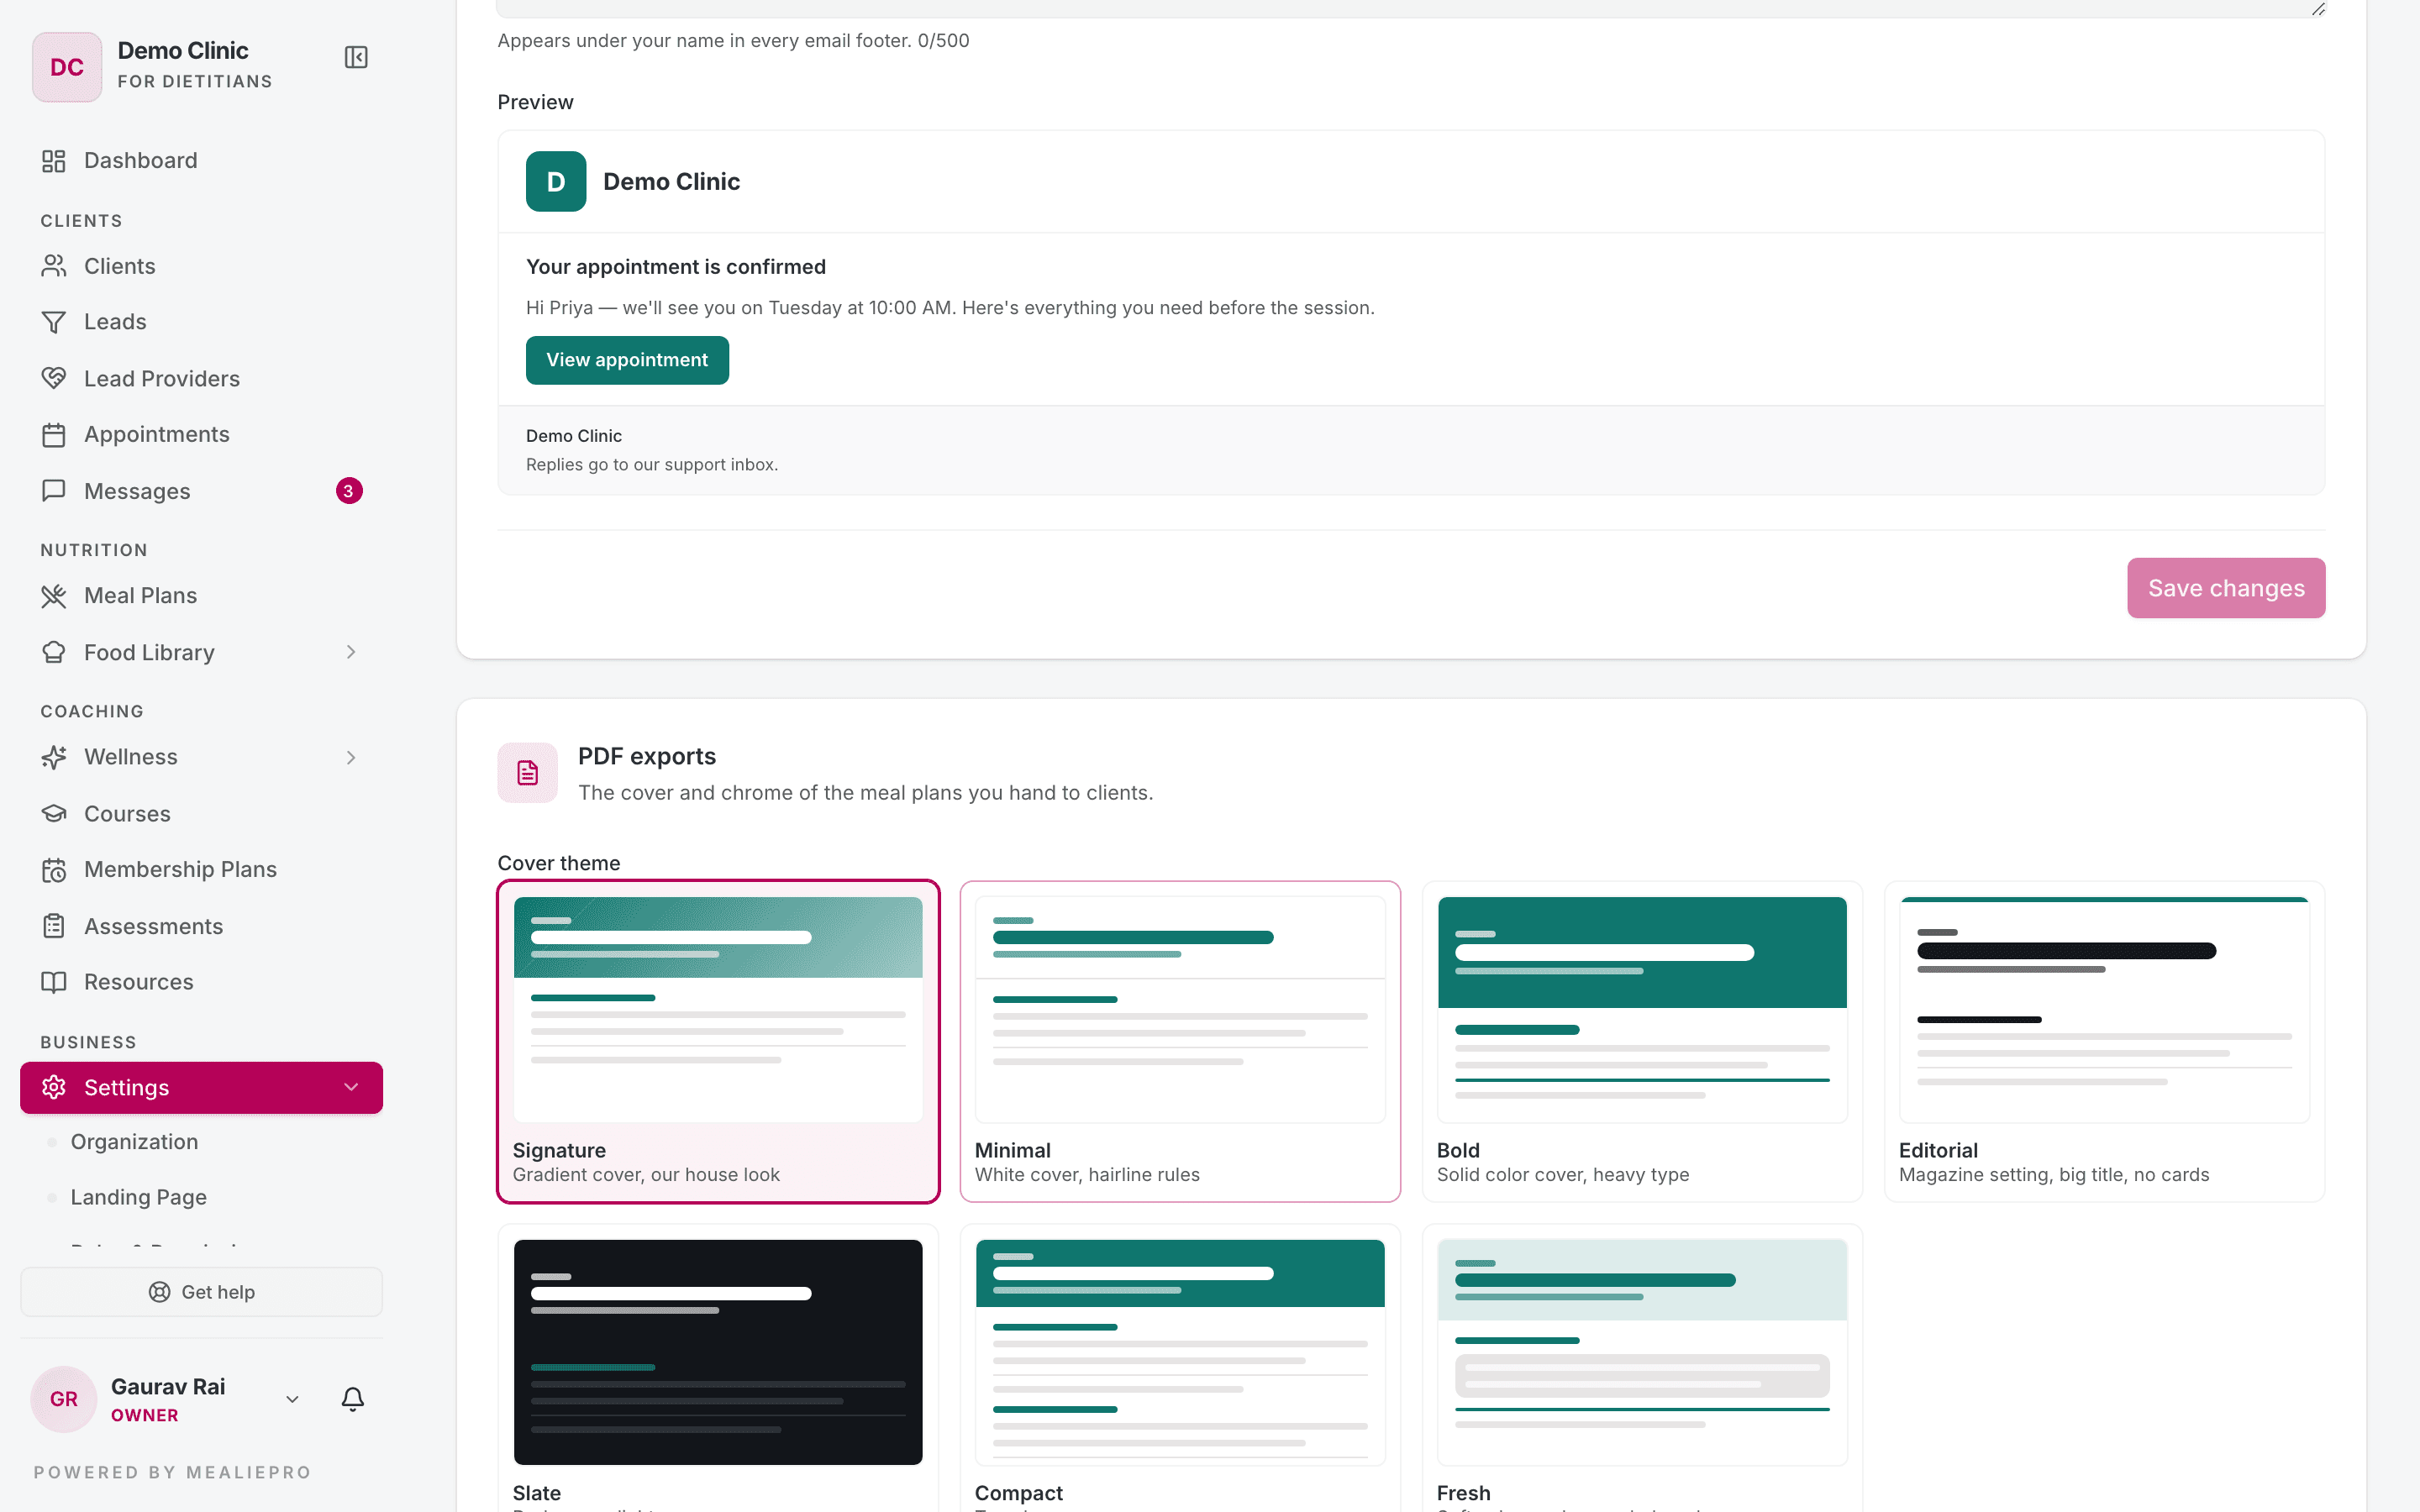Click the Messages chat bubble icon
The image size is (2420, 1512).
pyautogui.click(x=54, y=491)
